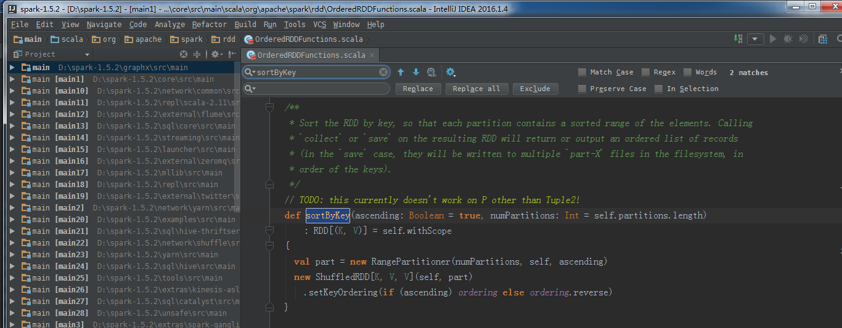The height and width of the screenshot is (328, 842).
Task: Click the Exclude button
Action: (x=535, y=89)
